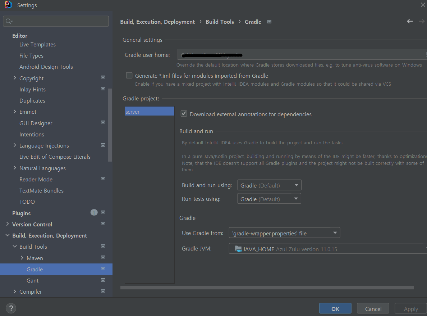The height and width of the screenshot is (316, 427).
Task: Open Android Design Tools settings
Action: pos(46,67)
